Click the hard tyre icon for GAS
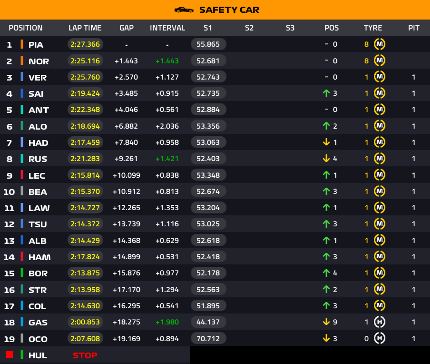The width and height of the screenshot is (430, 364). (380, 322)
